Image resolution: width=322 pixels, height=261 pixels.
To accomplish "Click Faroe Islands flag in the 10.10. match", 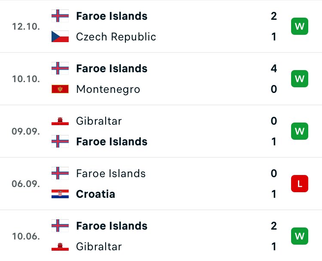I will click(x=60, y=68).
